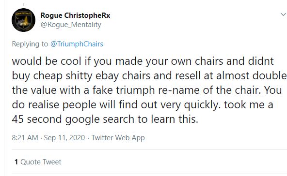View the 1 Quote Tweet list
The width and height of the screenshot is (287, 176).
[x=38, y=162]
